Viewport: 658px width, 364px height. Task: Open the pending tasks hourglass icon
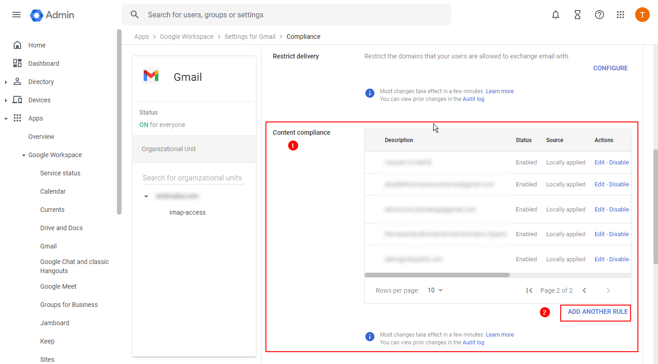coord(578,15)
